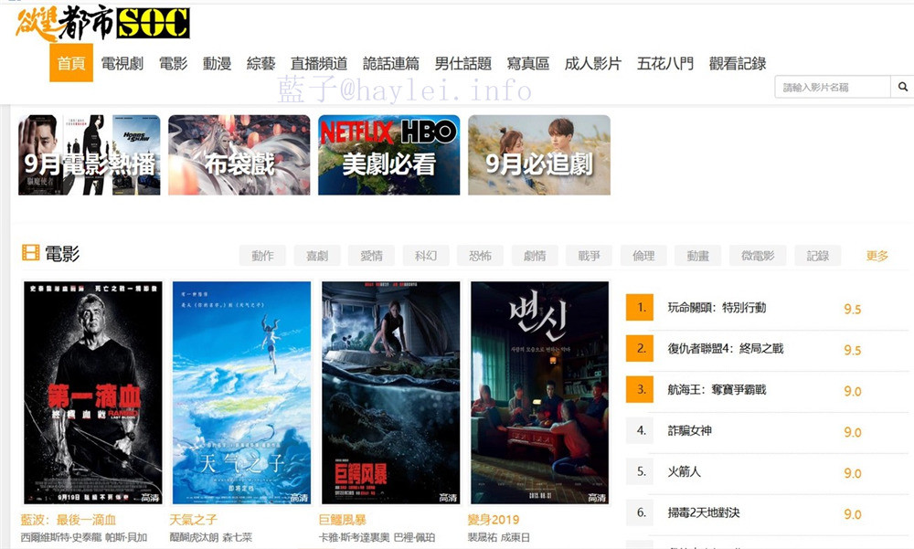Image resolution: width=914 pixels, height=549 pixels.
Task: Click the search magnifier icon
Action: [x=902, y=87]
